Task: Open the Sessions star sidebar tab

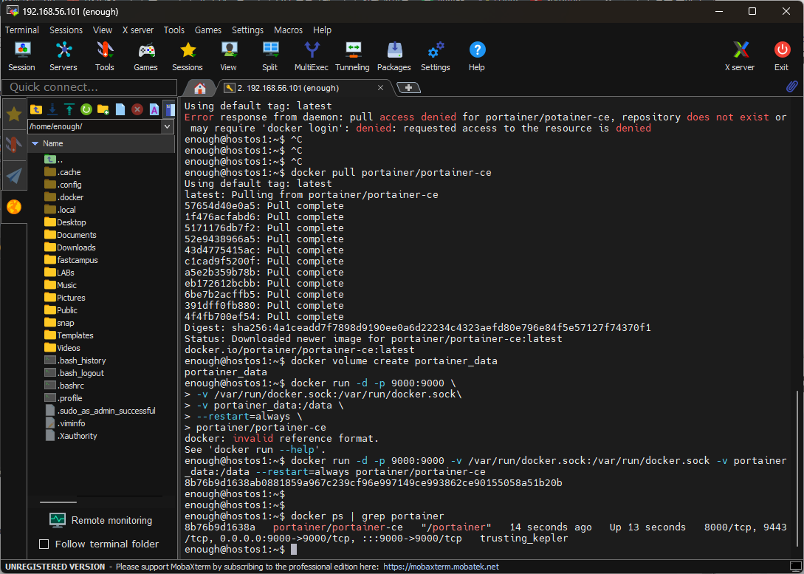Action: tap(14, 114)
